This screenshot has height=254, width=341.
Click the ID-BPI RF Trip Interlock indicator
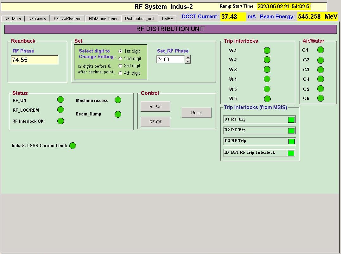coord(291,153)
